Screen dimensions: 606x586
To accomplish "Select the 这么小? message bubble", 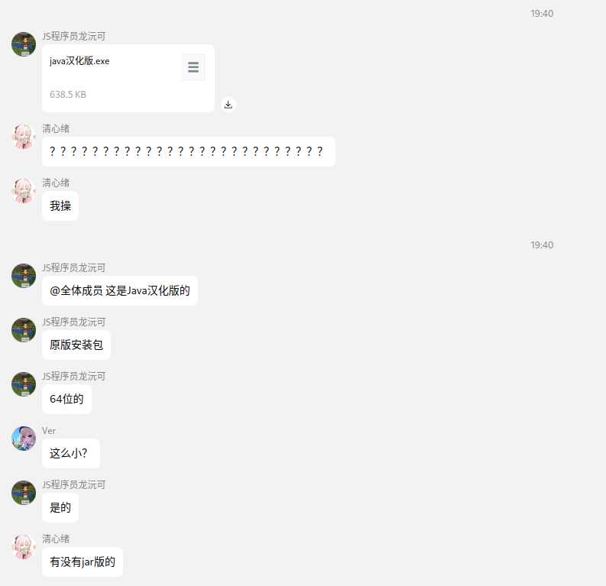I will pyautogui.click(x=71, y=453).
